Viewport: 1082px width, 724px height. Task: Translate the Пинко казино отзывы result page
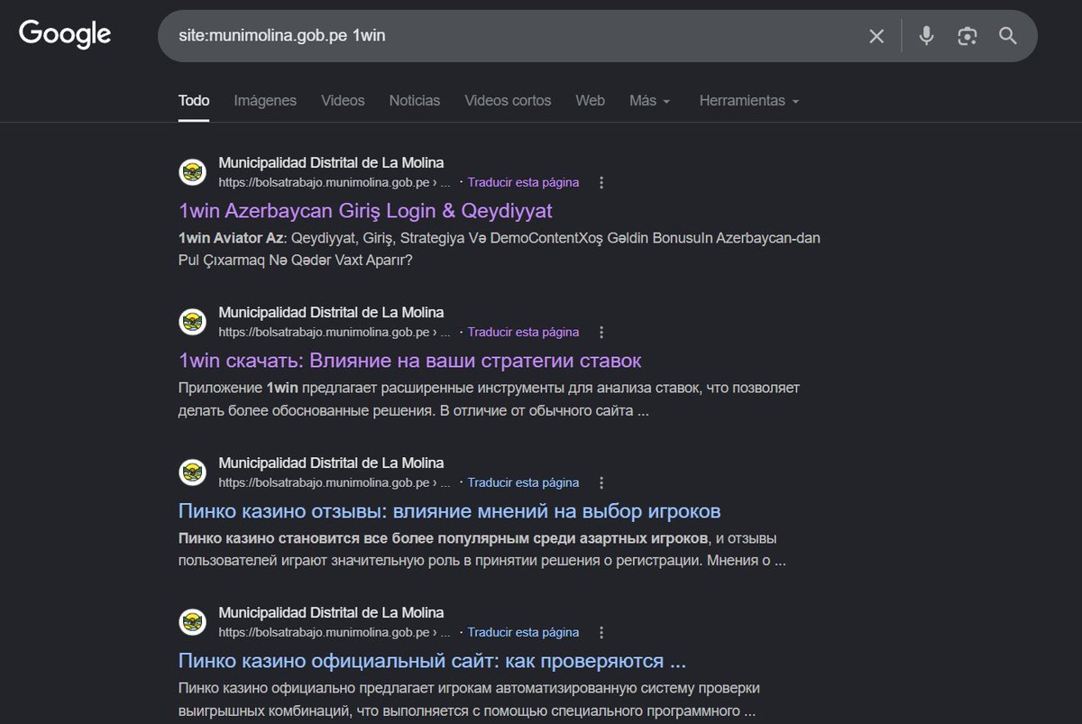[523, 482]
